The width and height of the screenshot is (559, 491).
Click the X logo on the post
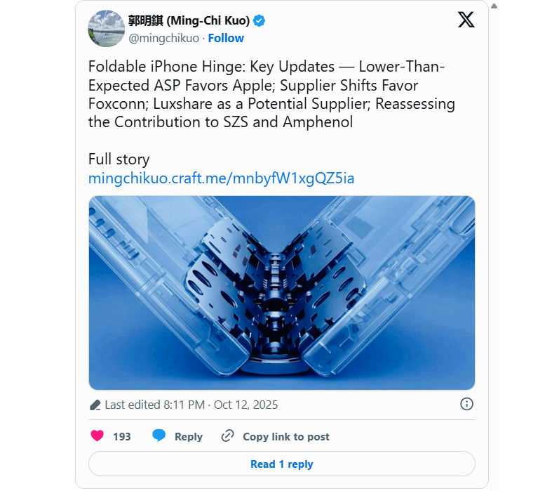click(x=466, y=20)
